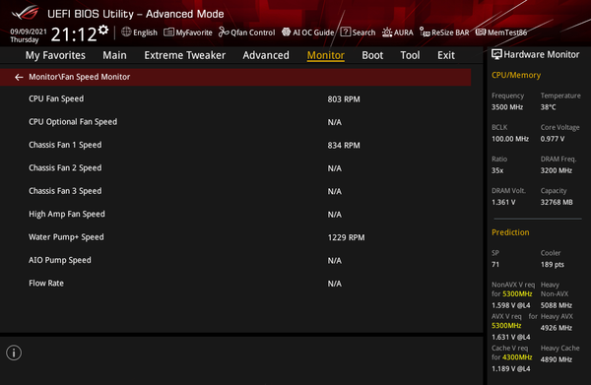The width and height of the screenshot is (591, 385).
Task: Click the AI OC Guide label
Action: (313, 32)
